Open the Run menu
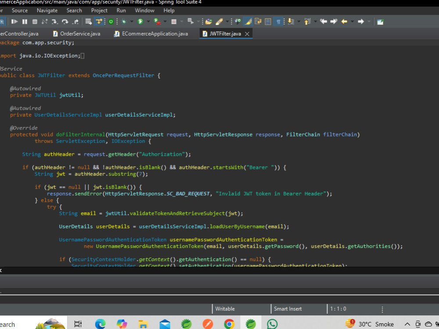439x329 pixels. pyautogui.click(x=121, y=11)
